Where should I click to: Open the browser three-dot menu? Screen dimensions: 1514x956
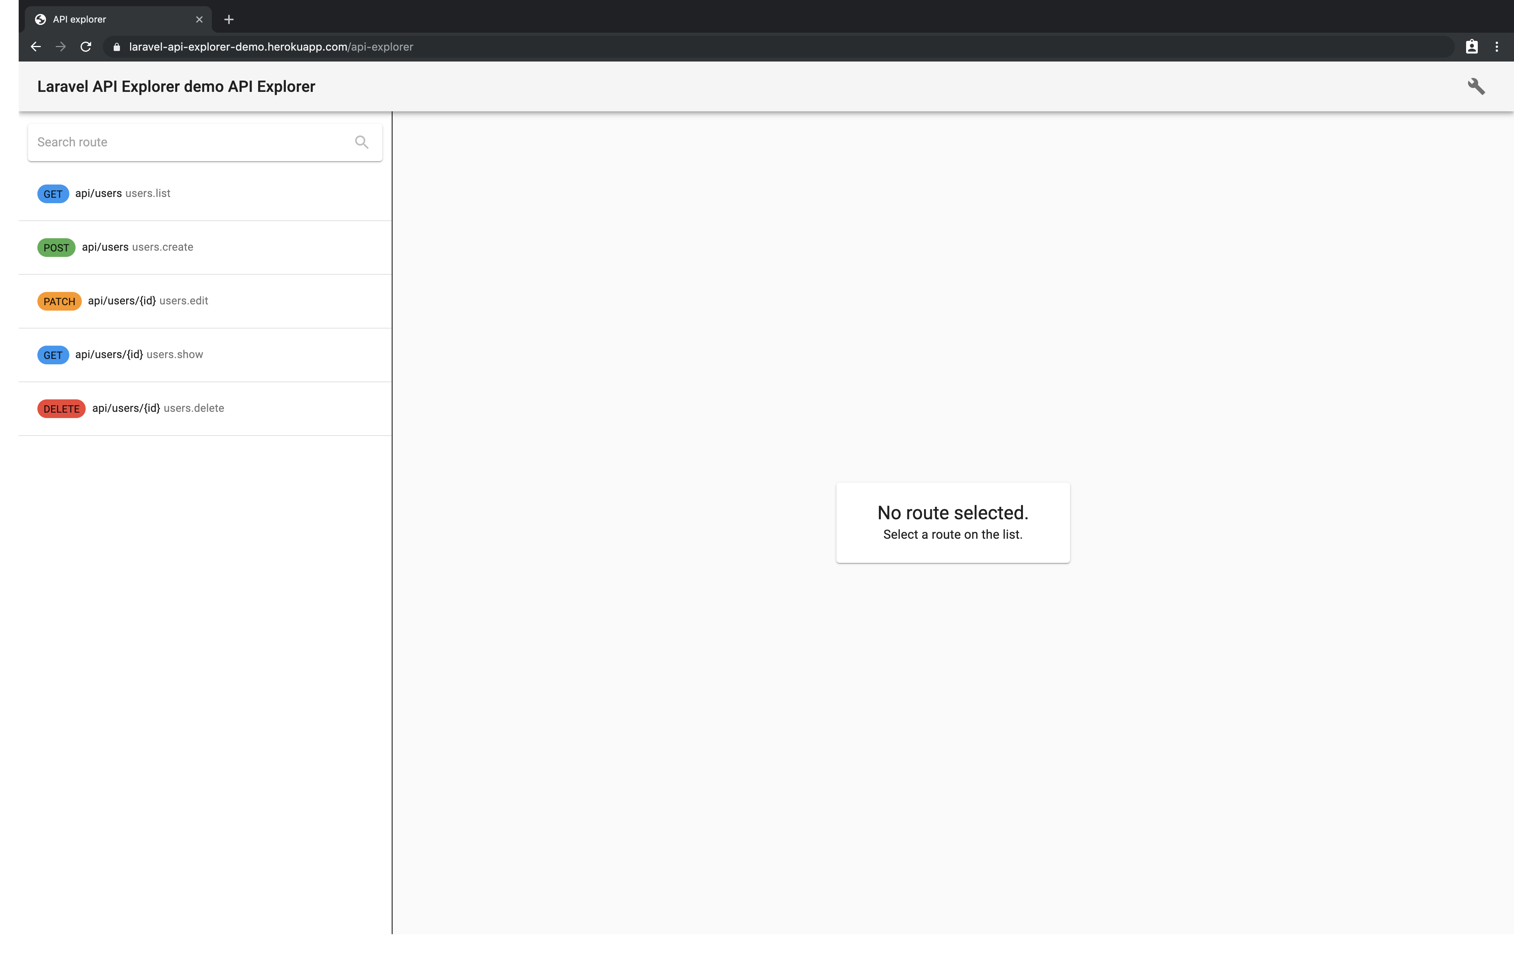(x=1496, y=46)
